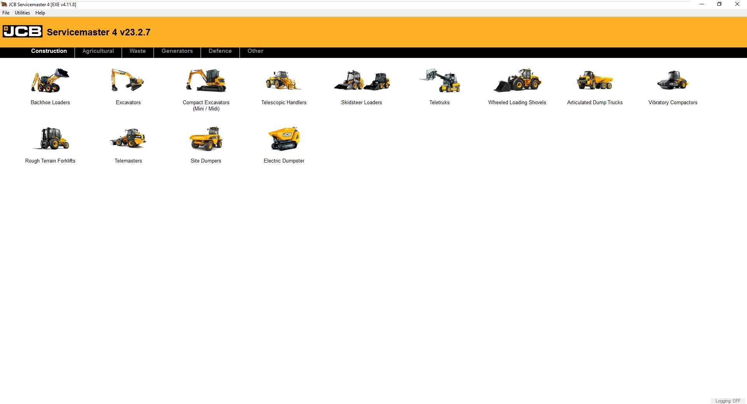Open the Telemasters machine icon
This screenshot has height=404, width=747.
point(128,138)
